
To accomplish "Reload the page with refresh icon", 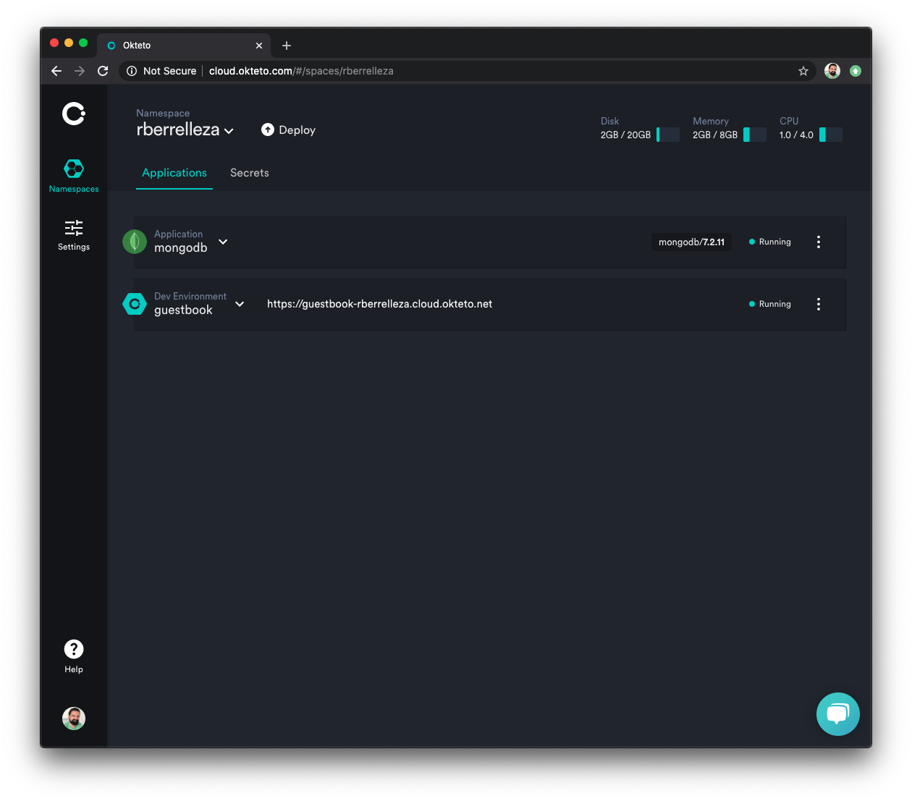I will point(103,71).
